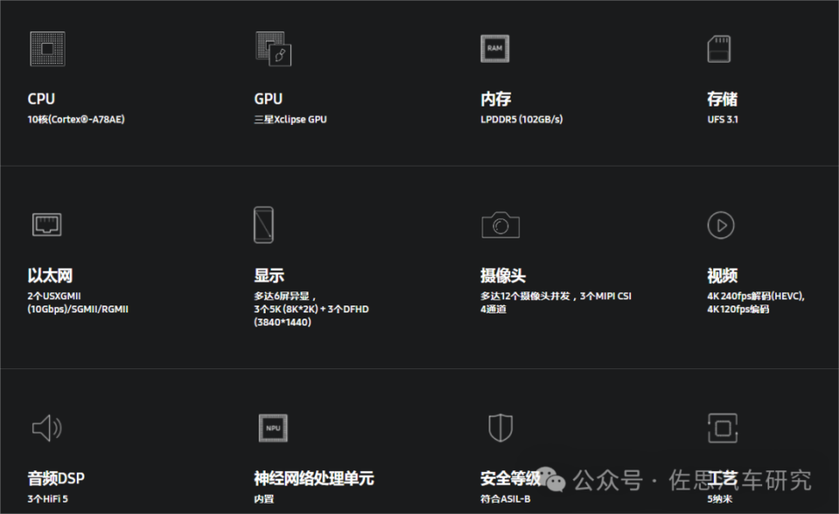
Task: Click the CPU processor icon
Action: point(46,49)
